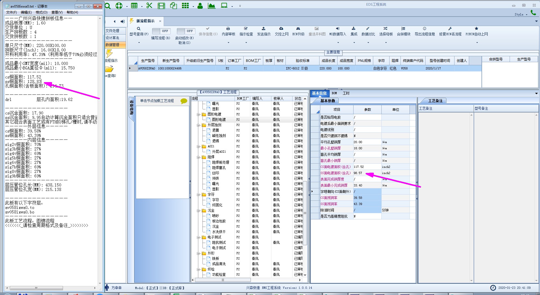Switch to the 工时 tab
This screenshot has height=295, width=540.
[x=346, y=93]
